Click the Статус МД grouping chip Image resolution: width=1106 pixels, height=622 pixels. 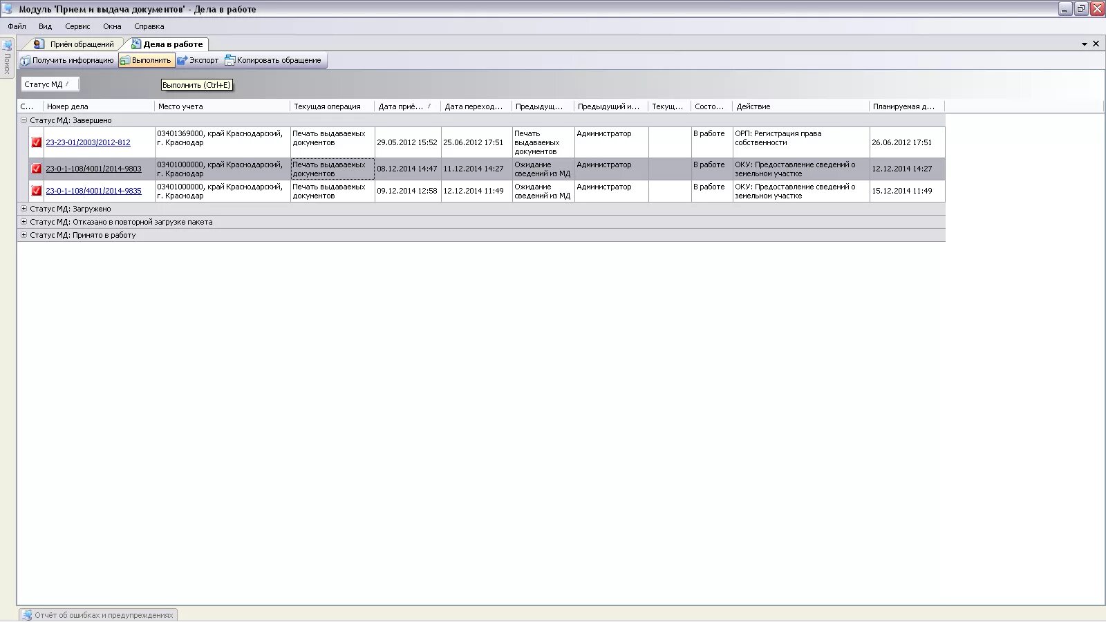coord(50,84)
